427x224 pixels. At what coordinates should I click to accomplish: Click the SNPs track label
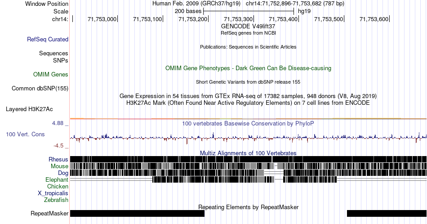click(x=61, y=60)
